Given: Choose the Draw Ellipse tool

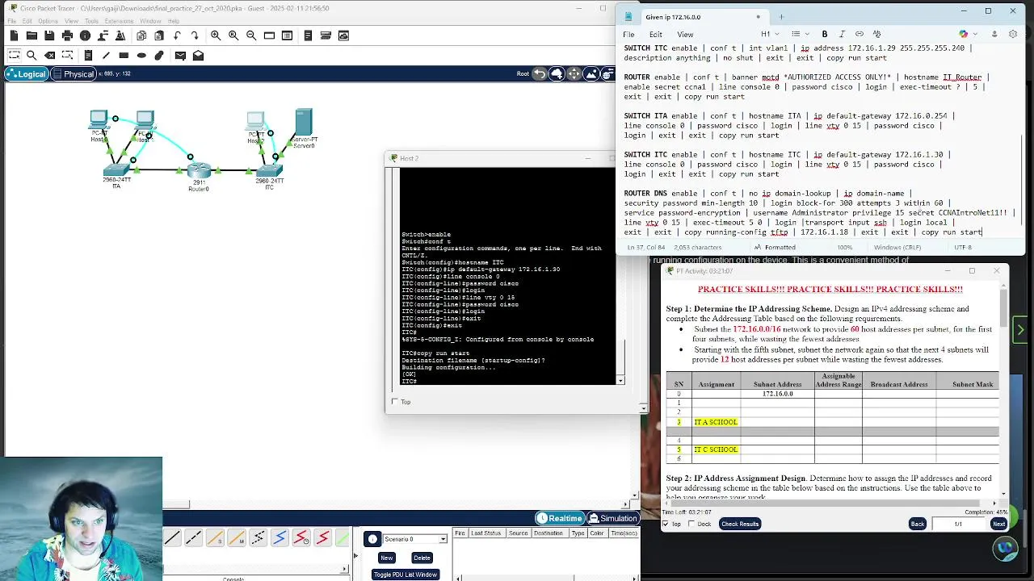Looking at the screenshot, I should [x=141, y=56].
